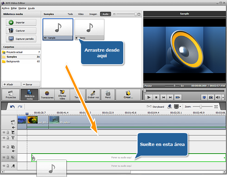Show Todo media filter
The height and width of the screenshot is (177, 227).
click(x=70, y=14)
